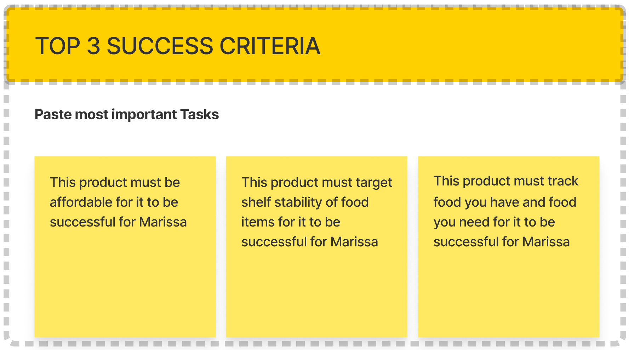The height and width of the screenshot is (350, 629).
Task: Click 'successful for Marissa' in the middle note
Action: click(310, 242)
